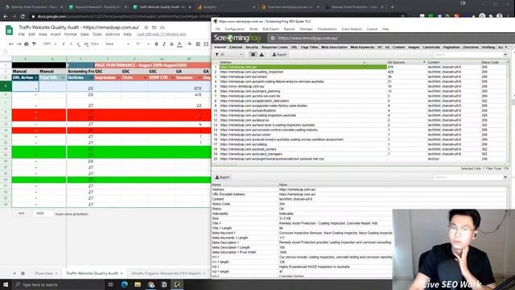The width and height of the screenshot is (515, 290).
Task: Open fill color picker in Sheets
Action: click(190, 44)
